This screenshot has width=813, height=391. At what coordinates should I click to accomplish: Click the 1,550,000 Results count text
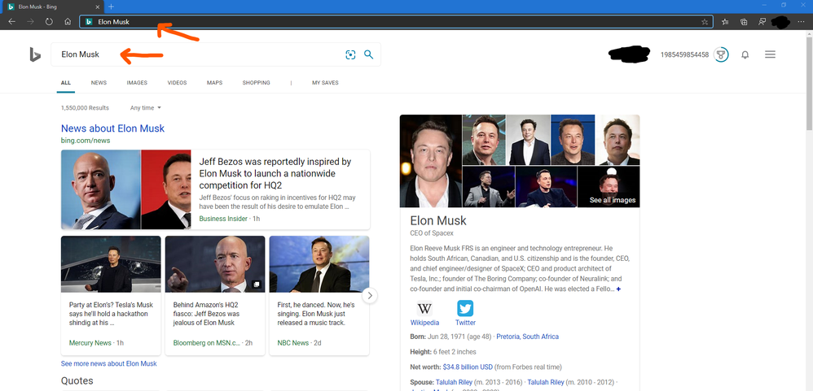[85, 107]
